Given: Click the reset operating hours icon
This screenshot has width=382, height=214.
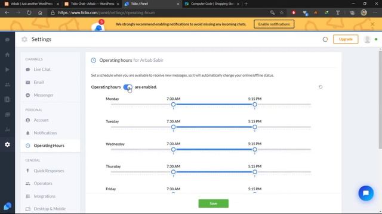Looking at the screenshot, I should coord(321,87).
